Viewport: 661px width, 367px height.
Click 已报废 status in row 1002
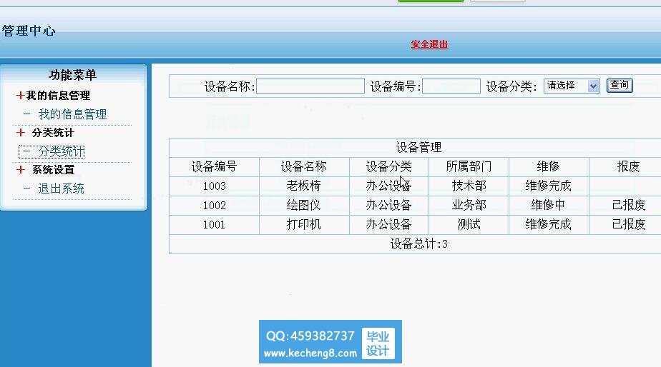tap(629, 205)
